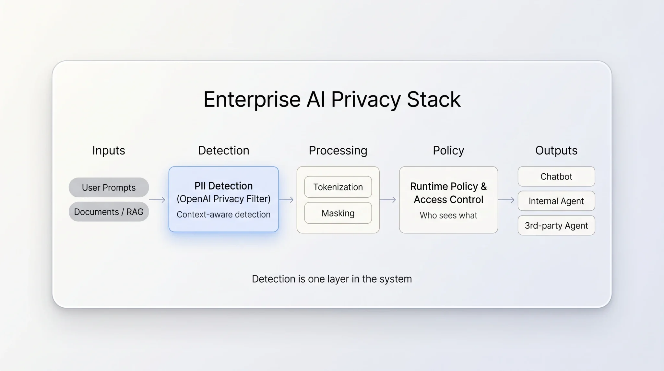Click the Runtime Policy & Access Control box
This screenshot has width=664, height=371.
coord(448,199)
